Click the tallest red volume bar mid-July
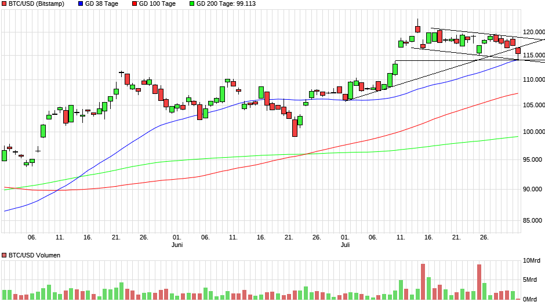Viewport: 545px width, 305px height. tap(423, 282)
